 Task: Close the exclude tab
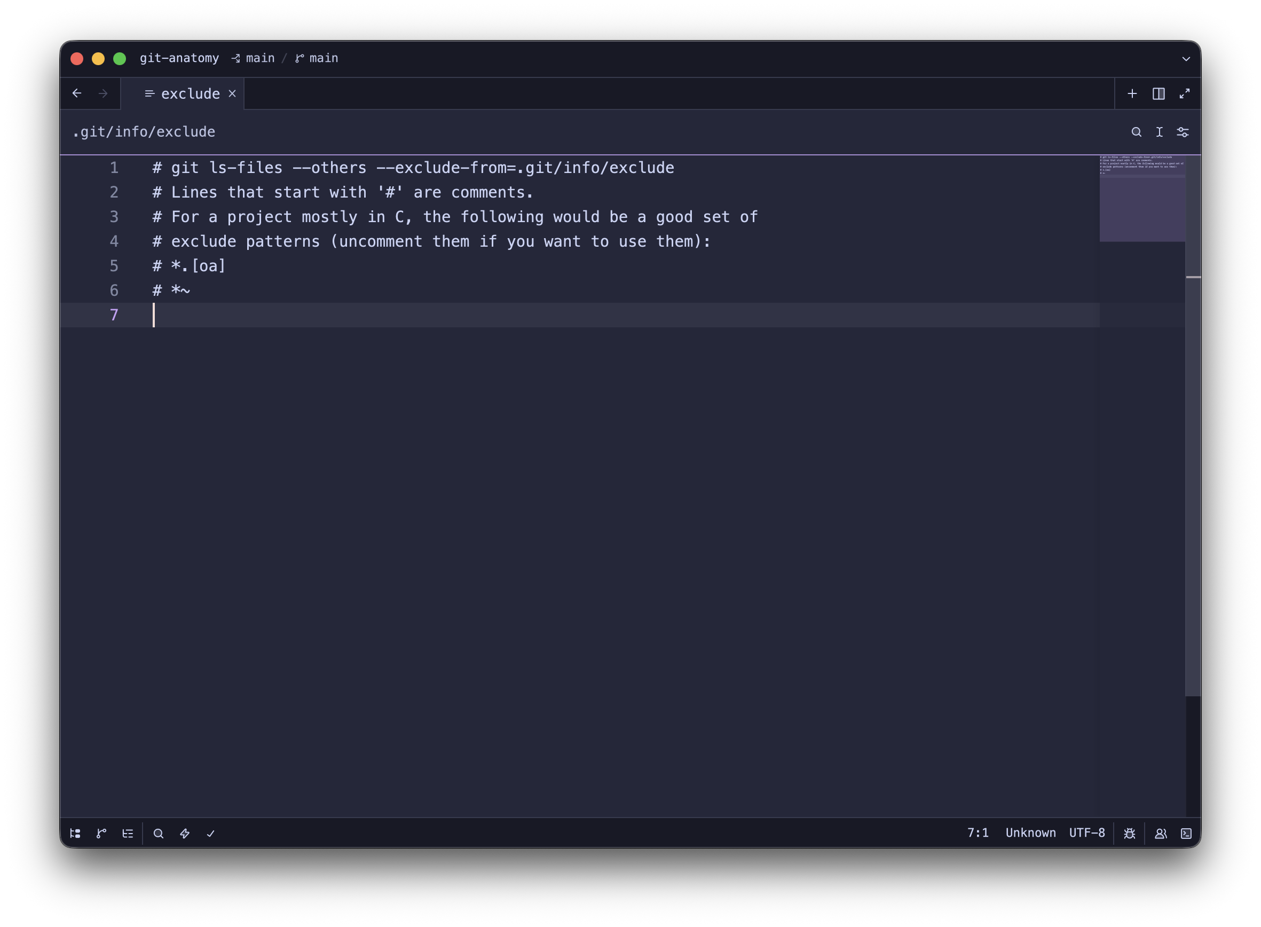[x=232, y=93]
